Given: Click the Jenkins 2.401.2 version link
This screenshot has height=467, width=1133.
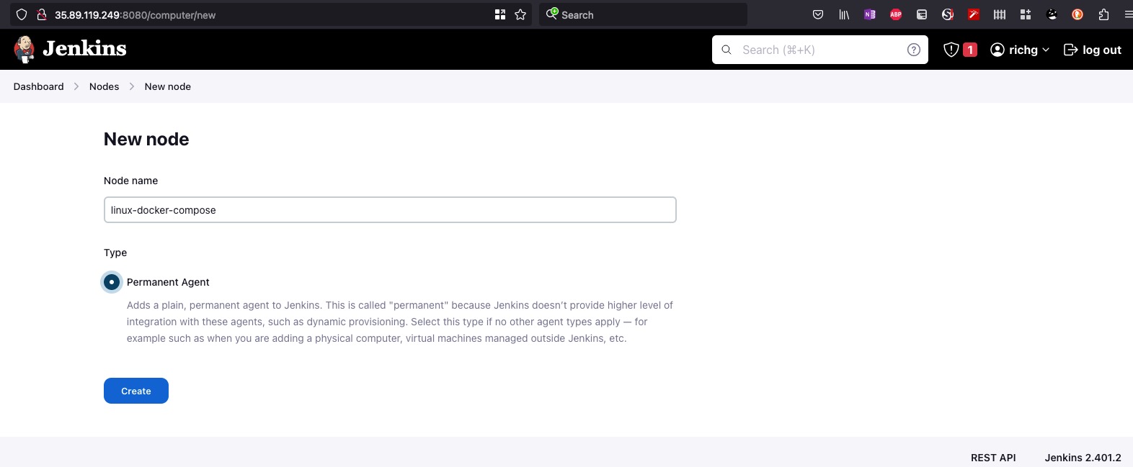Looking at the screenshot, I should pyautogui.click(x=1083, y=458).
